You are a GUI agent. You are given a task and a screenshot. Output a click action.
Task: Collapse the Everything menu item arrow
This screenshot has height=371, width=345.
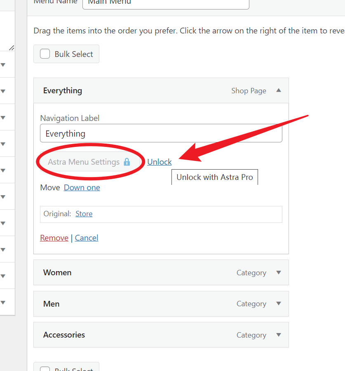[279, 90]
